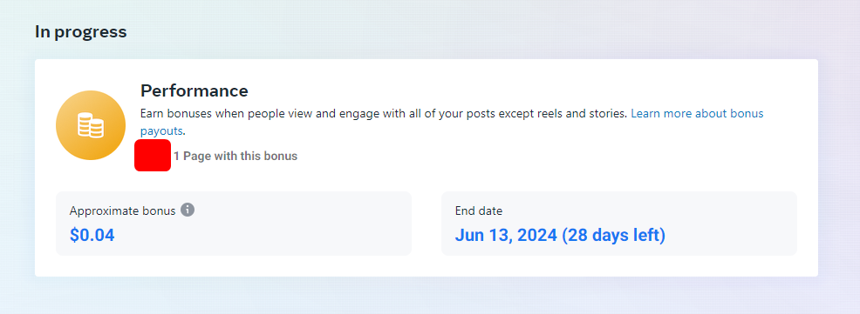Select the End date label

click(479, 210)
